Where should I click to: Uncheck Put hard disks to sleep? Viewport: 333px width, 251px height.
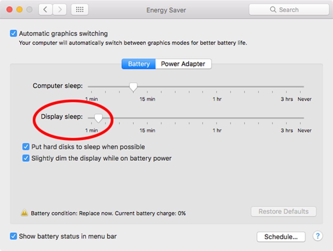pos(26,147)
